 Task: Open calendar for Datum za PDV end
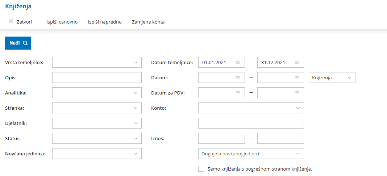297,93
